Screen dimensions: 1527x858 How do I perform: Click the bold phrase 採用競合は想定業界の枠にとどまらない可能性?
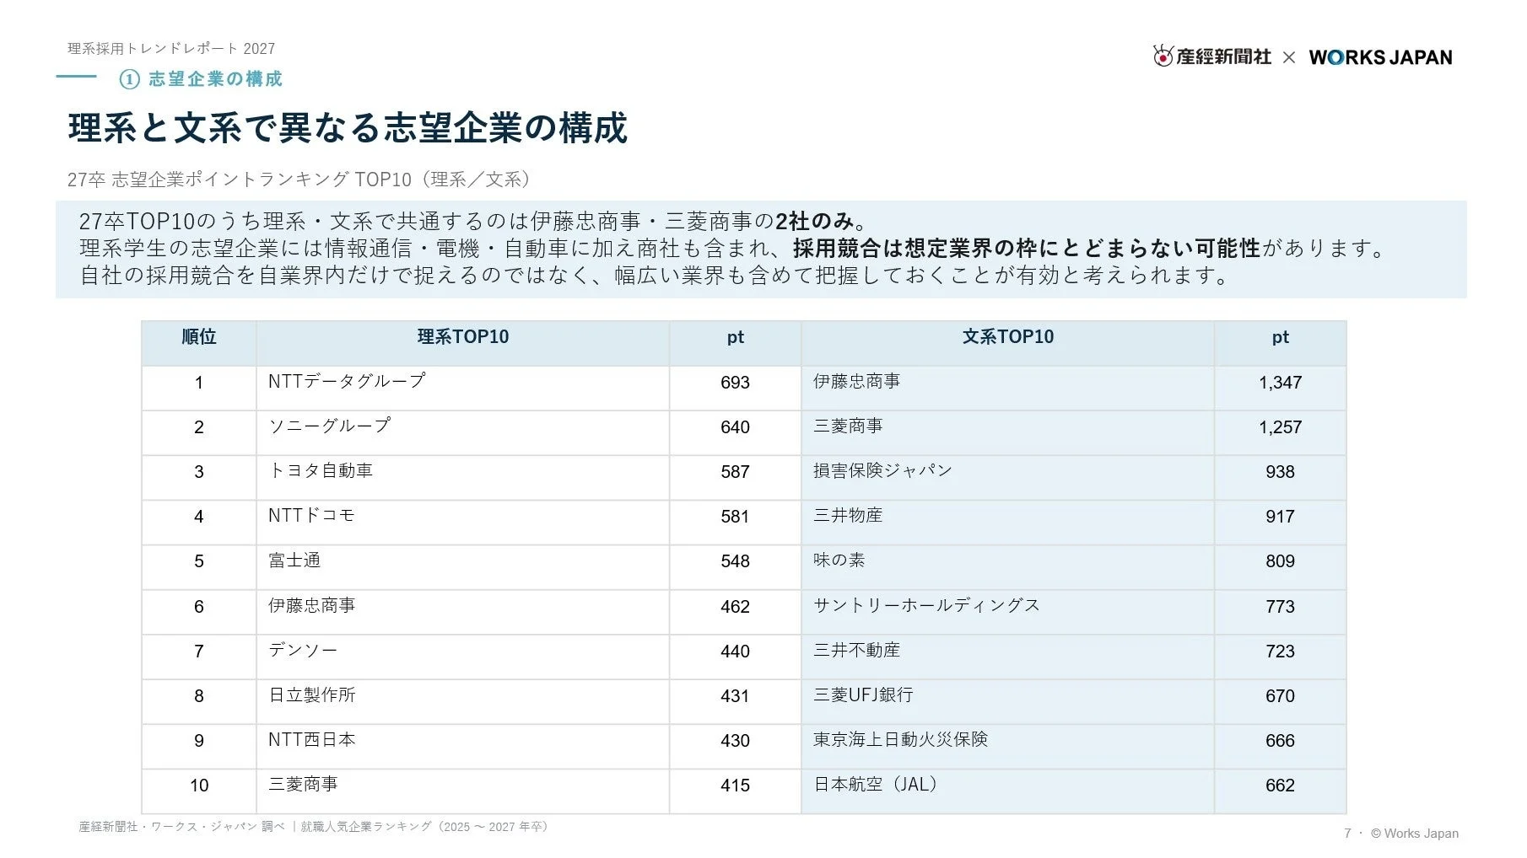pyautogui.click(x=1026, y=249)
